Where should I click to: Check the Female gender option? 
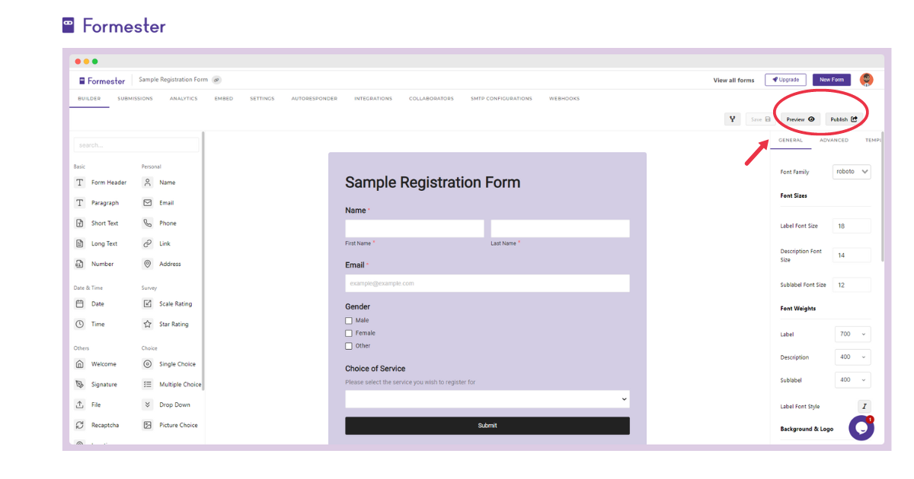(348, 332)
